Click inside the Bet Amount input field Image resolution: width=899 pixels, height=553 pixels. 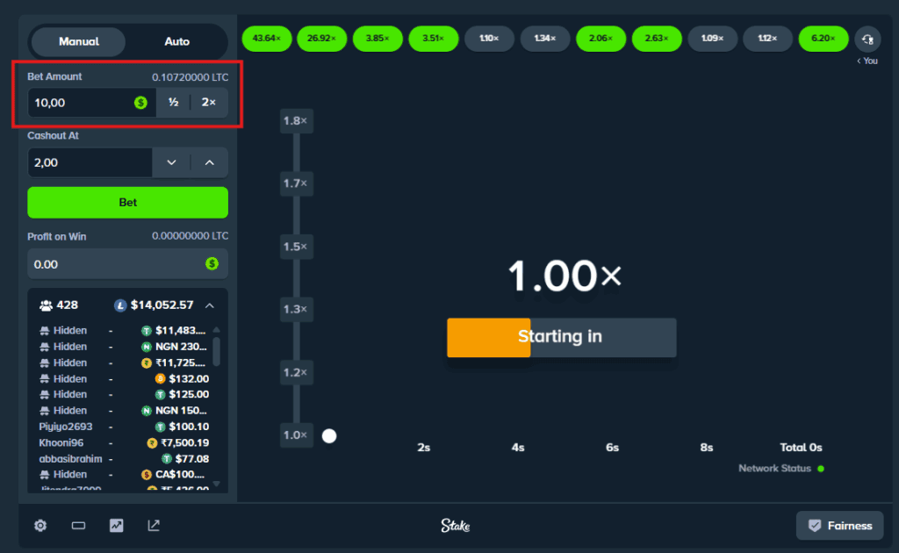click(x=79, y=103)
